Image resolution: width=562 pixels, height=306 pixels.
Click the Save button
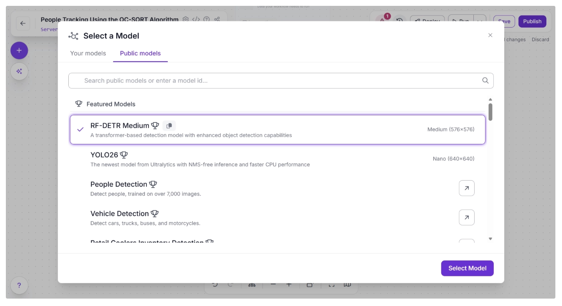pyautogui.click(x=504, y=21)
